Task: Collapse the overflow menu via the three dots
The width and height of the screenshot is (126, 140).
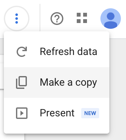Action: point(17,19)
